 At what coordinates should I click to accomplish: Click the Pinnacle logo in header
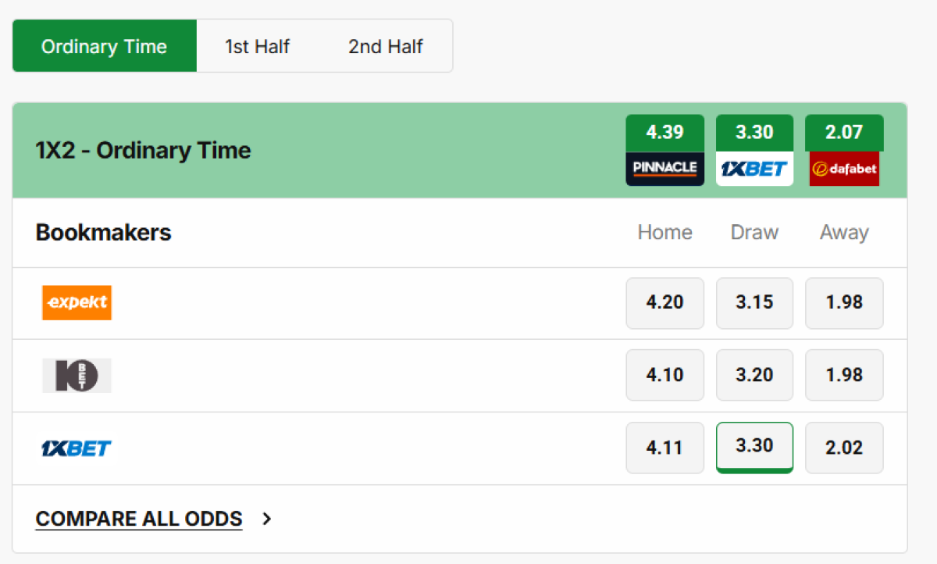(664, 168)
